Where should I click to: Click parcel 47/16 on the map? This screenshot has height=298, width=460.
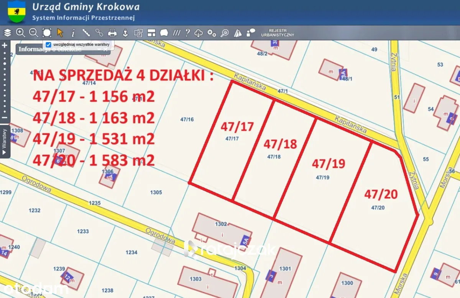tap(187, 120)
